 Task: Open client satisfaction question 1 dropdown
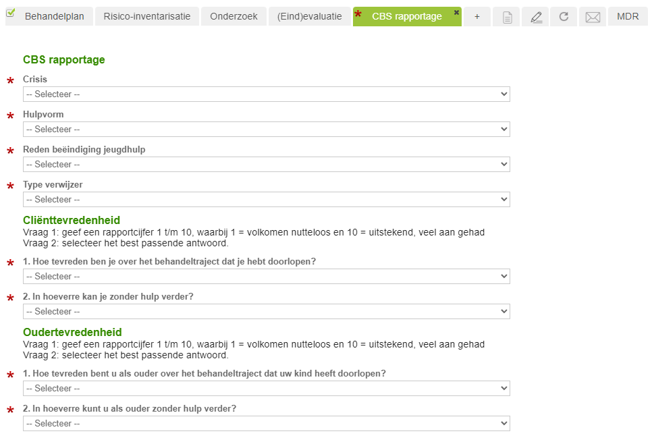pos(267,277)
